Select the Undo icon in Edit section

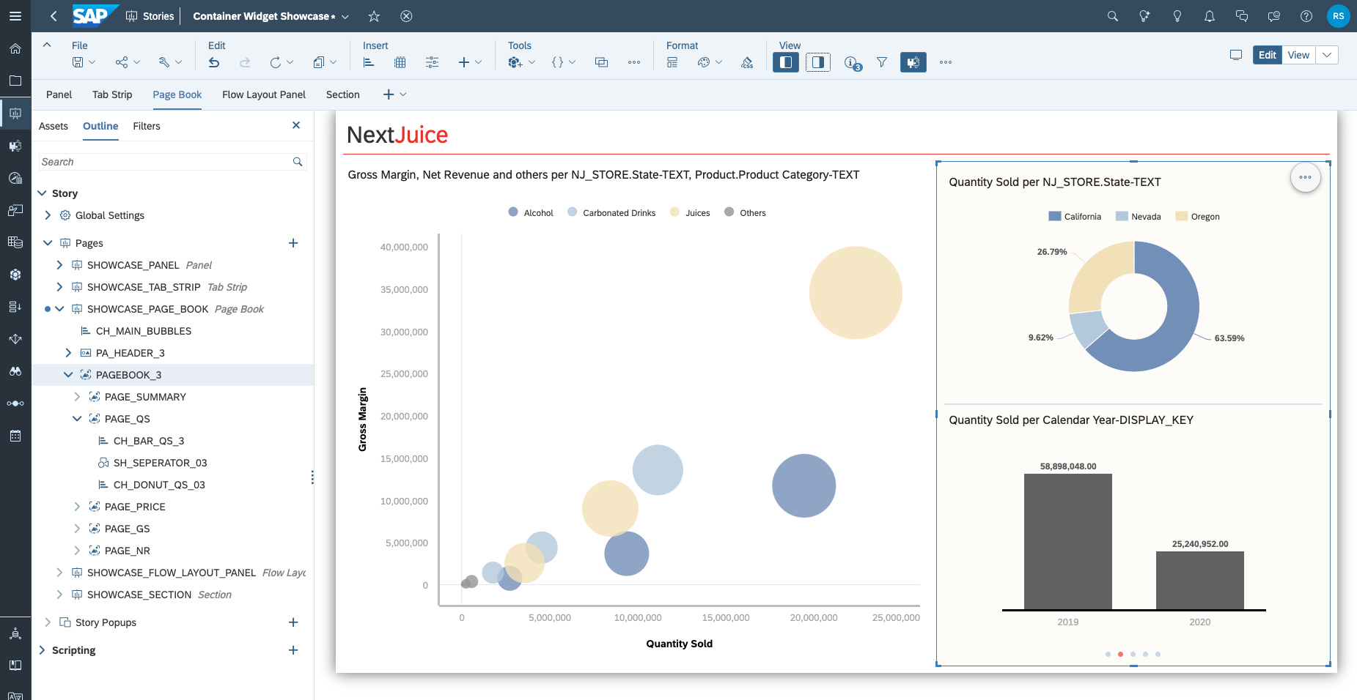[x=213, y=62]
